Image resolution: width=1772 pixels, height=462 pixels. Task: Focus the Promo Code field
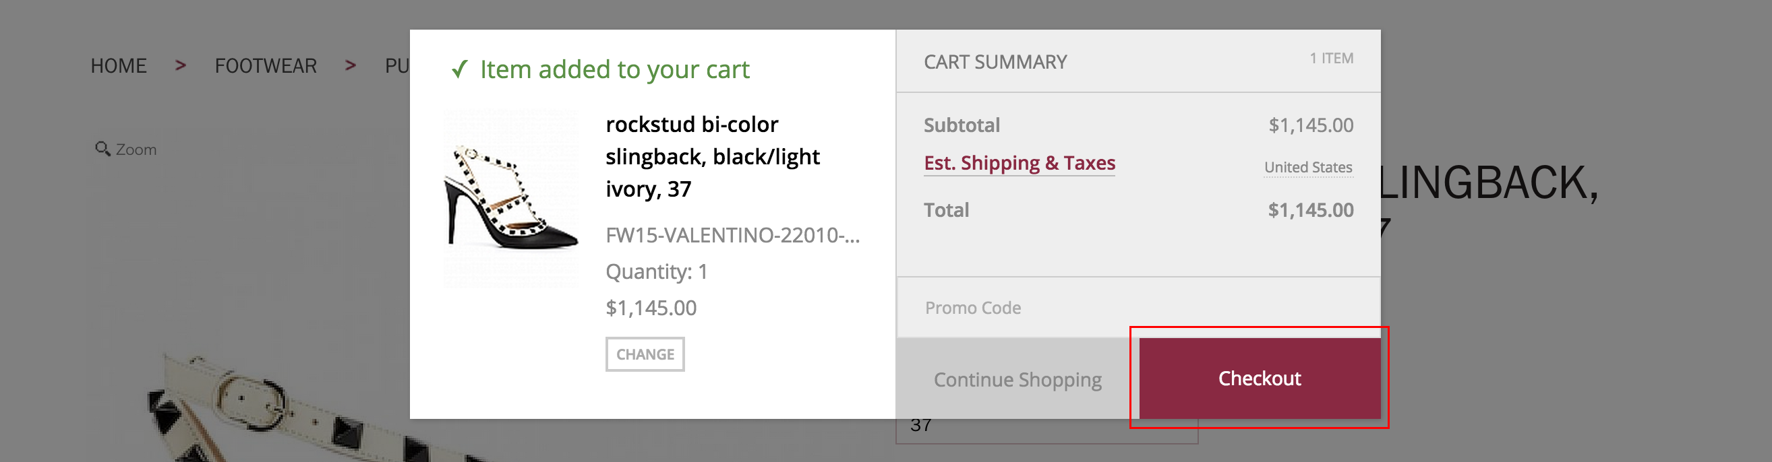pyautogui.click(x=1138, y=307)
